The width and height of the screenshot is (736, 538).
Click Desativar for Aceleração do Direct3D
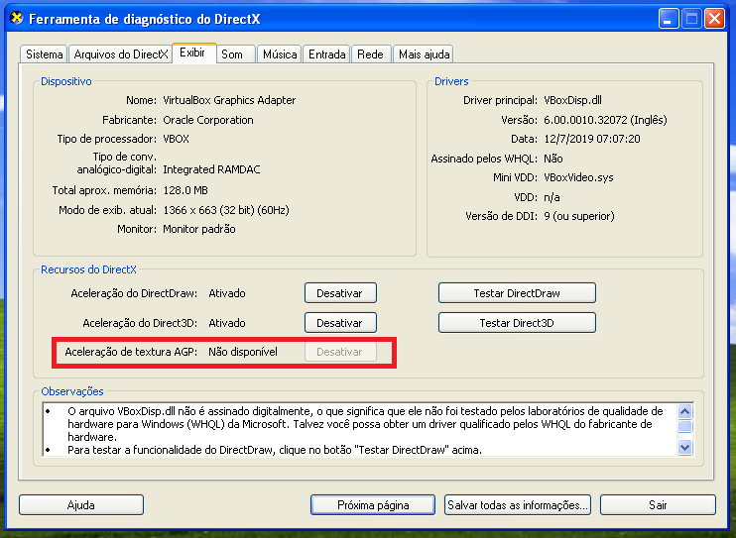pyautogui.click(x=340, y=323)
